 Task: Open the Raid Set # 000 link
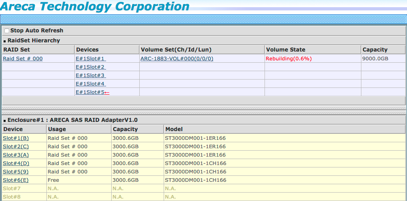[22, 59]
